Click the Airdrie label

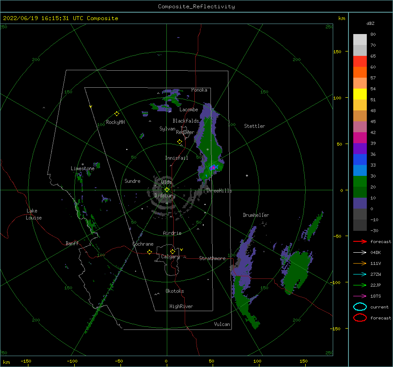[x=172, y=233]
